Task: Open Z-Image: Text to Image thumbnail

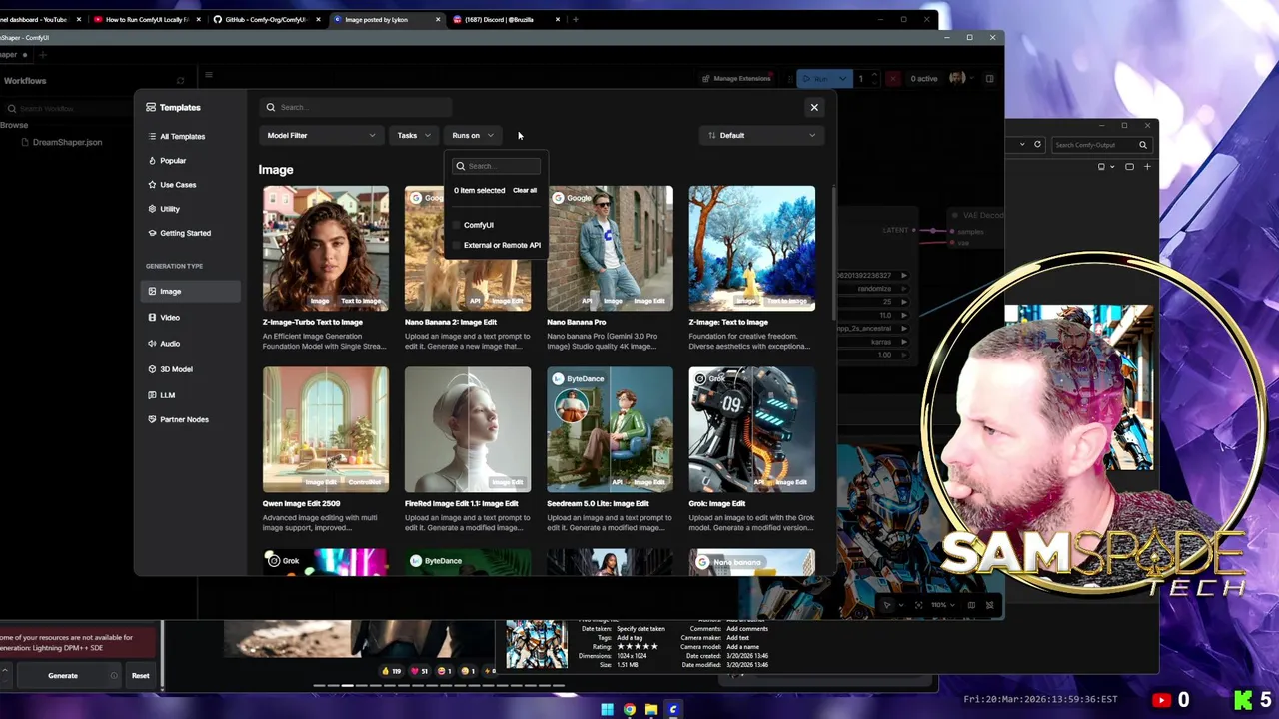Action: point(751,248)
